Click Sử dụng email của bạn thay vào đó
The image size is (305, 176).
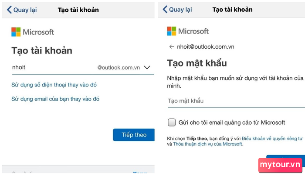tap(55, 99)
